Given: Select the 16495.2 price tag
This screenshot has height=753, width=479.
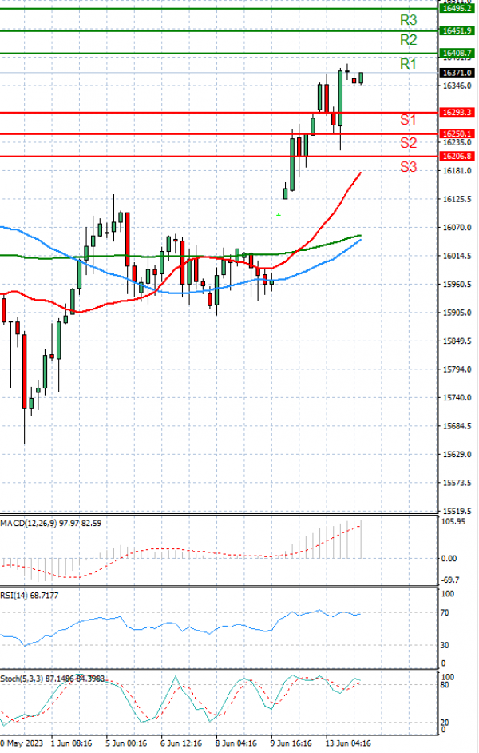Looking at the screenshot, I should [457, 8].
